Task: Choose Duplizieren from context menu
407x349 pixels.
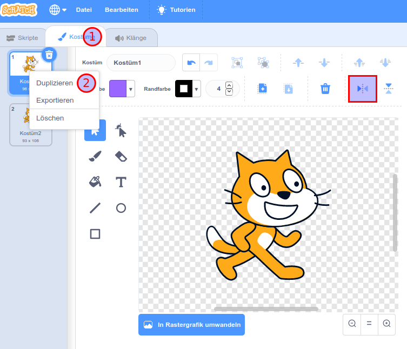Action: coord(55,83)
